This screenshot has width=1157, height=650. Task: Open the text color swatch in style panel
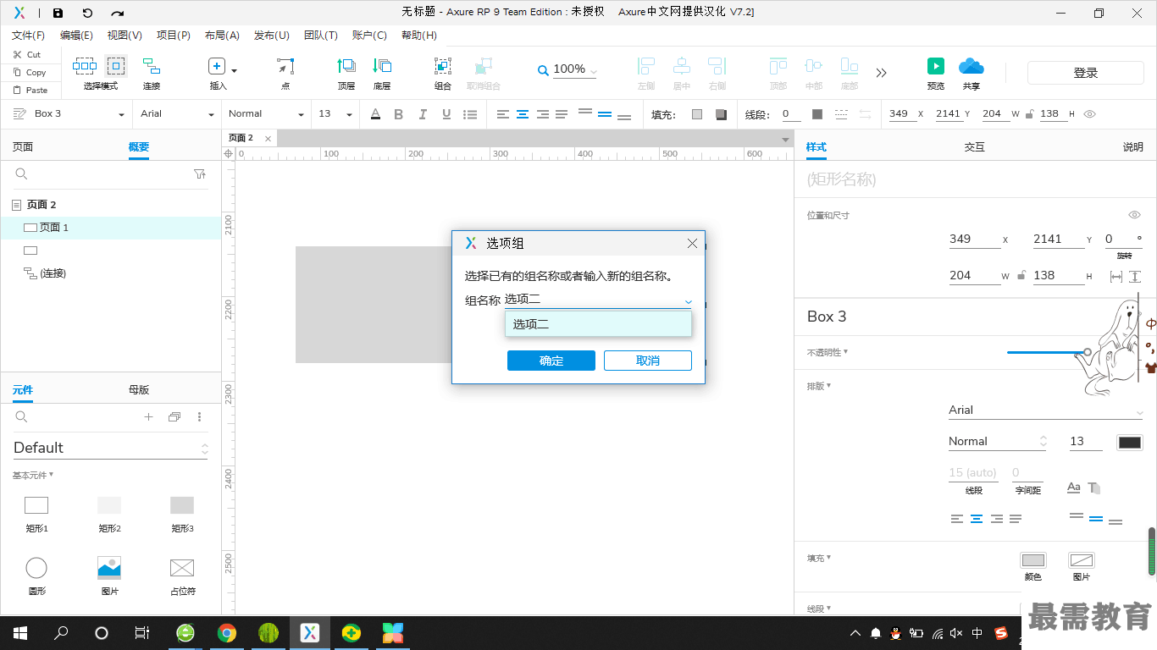1130,442
